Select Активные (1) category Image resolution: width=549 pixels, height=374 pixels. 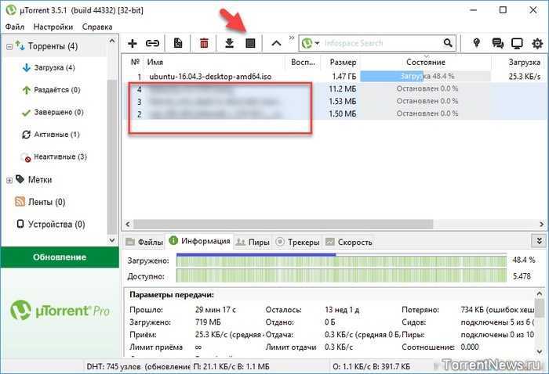pos(56,135)
